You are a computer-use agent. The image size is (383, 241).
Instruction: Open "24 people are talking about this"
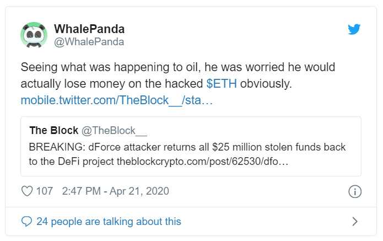point(108,222)
